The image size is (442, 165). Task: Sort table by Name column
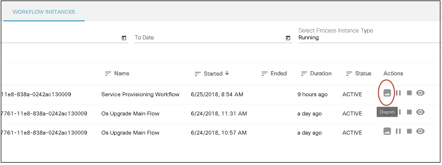[x=121, y=74]
